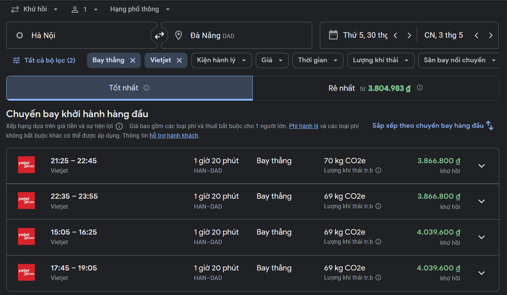Select the Tốt nhất tab

pos(124,88)
